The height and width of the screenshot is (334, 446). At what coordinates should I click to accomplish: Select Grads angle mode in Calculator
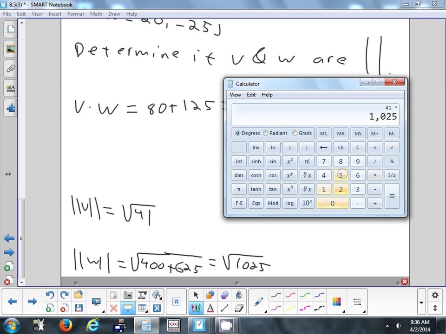pyautogui.click(x=302, y=133)
